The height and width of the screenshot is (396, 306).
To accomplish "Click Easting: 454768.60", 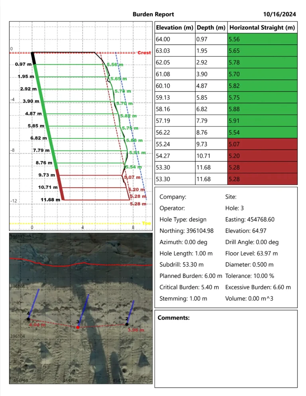I will pyautogui.click(x=250, y=220).
